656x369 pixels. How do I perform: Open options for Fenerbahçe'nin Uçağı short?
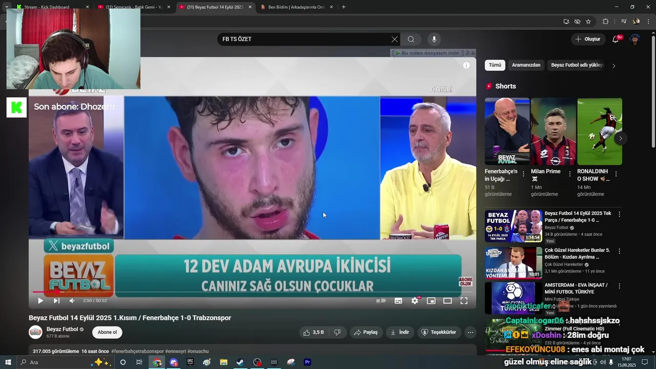point(523,174)
